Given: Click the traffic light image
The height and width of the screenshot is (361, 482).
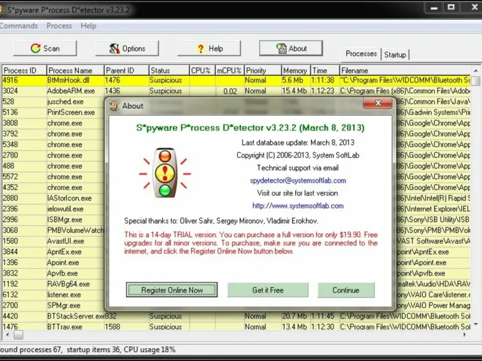Looking at the screenshot, I should tap(165, 173).
